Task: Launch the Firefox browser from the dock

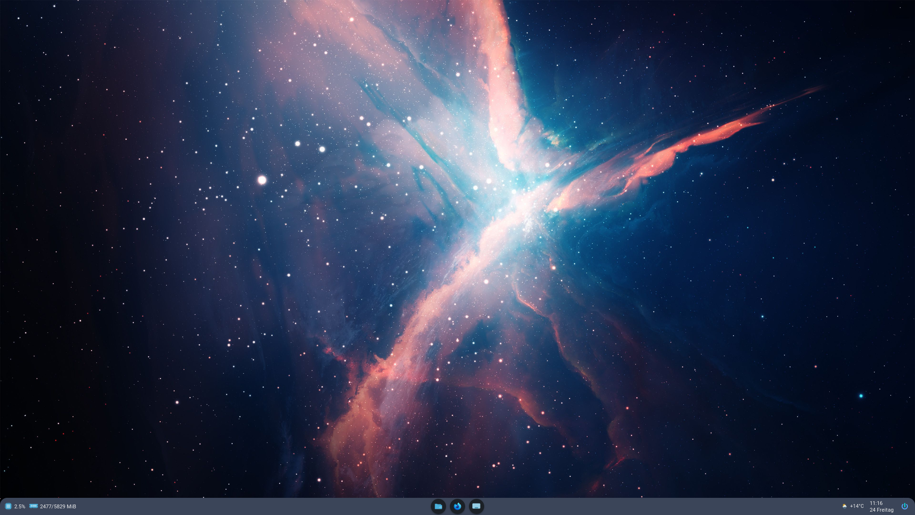Action: [457, 506]
